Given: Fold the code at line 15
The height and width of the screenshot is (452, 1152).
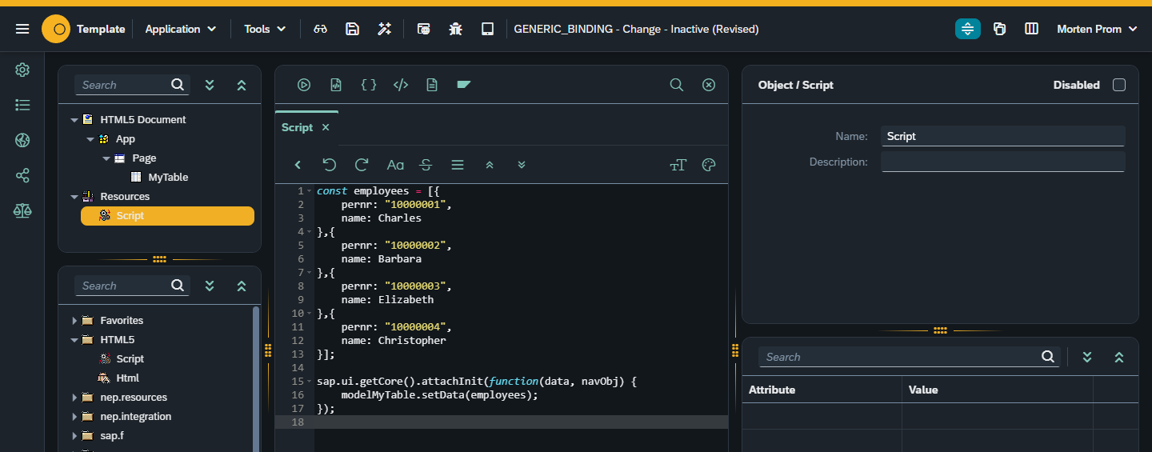Looking at the screenshot, I should pos(310,382).
